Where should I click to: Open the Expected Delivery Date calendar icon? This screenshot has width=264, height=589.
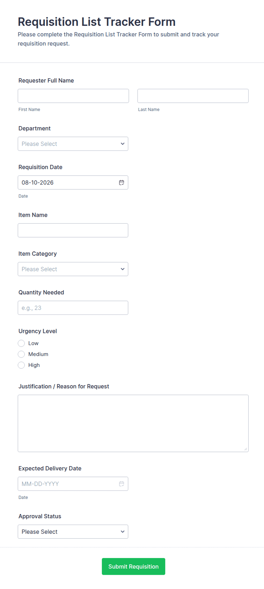pyautogui.click(x=121, y=484)
